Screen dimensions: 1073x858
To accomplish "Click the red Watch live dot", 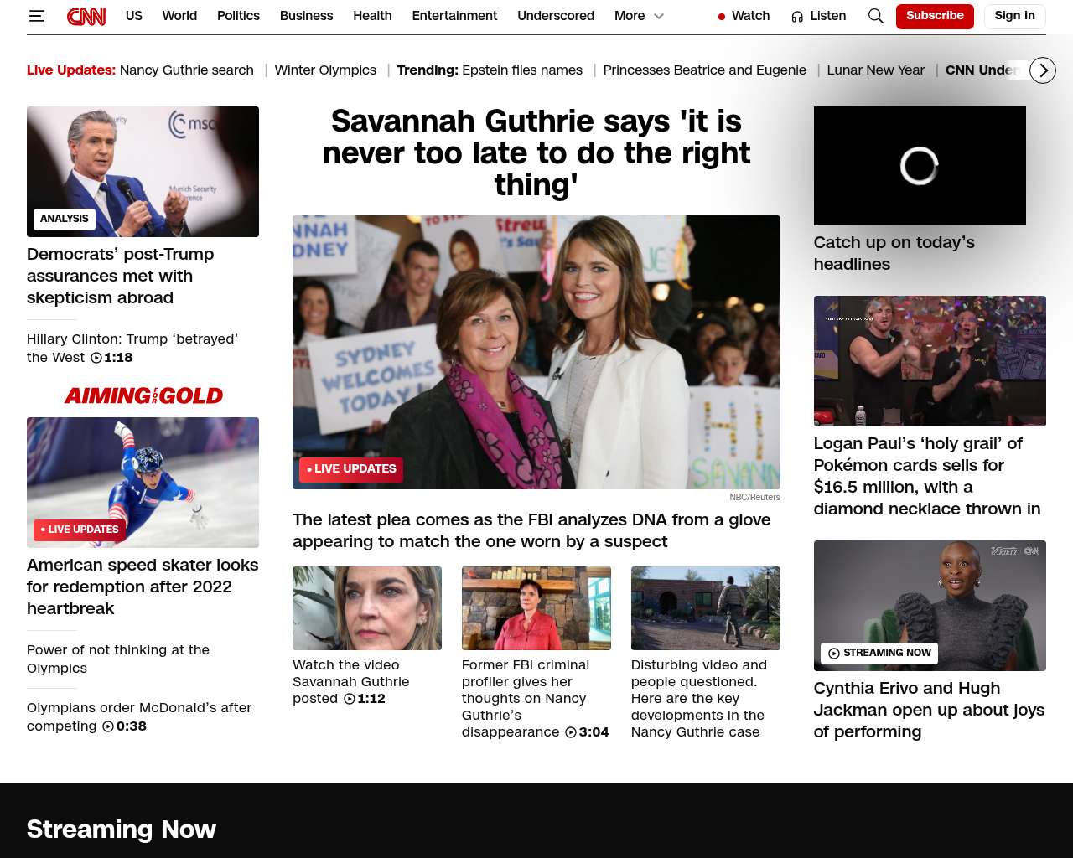I will pos(721,17).
